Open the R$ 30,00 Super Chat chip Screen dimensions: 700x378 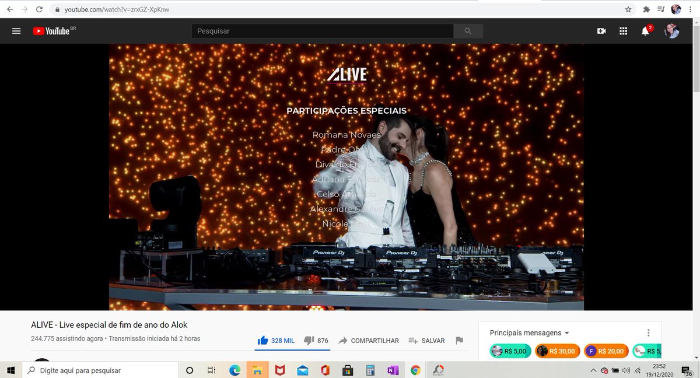point(556,351)
